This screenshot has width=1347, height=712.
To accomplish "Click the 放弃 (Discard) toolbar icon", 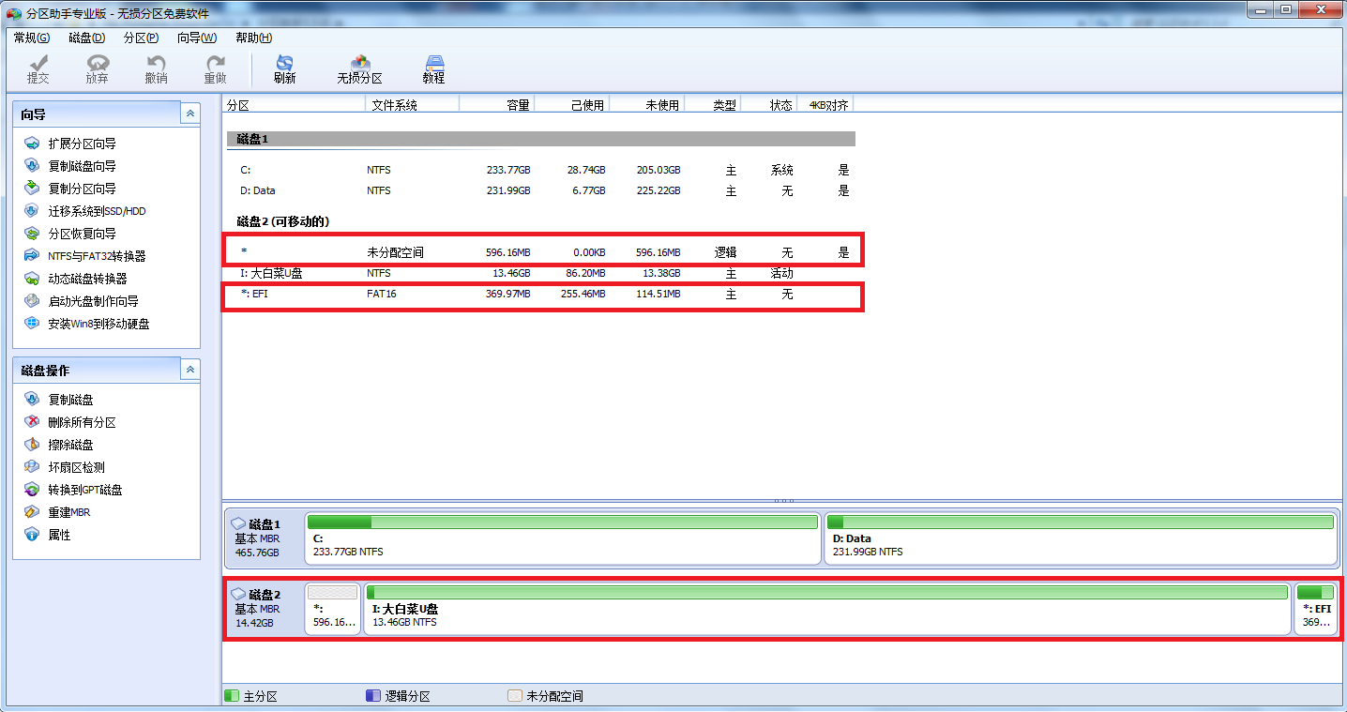I will click(98, 62).
